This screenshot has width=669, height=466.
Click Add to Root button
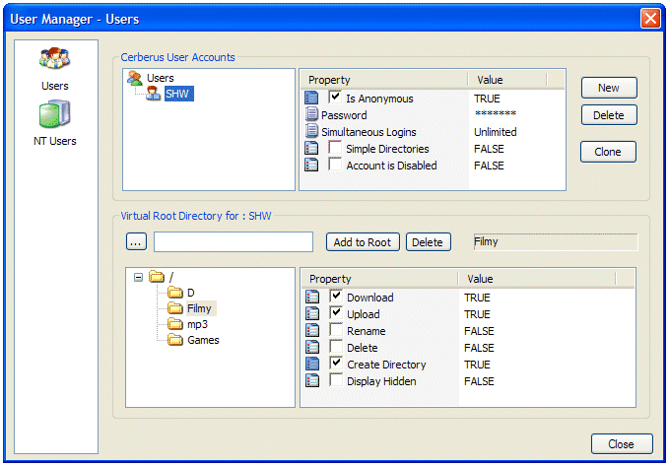(363, 242)
